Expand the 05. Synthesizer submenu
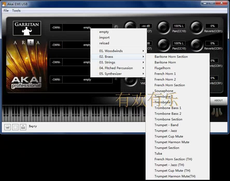 click(x=119, y=74)
